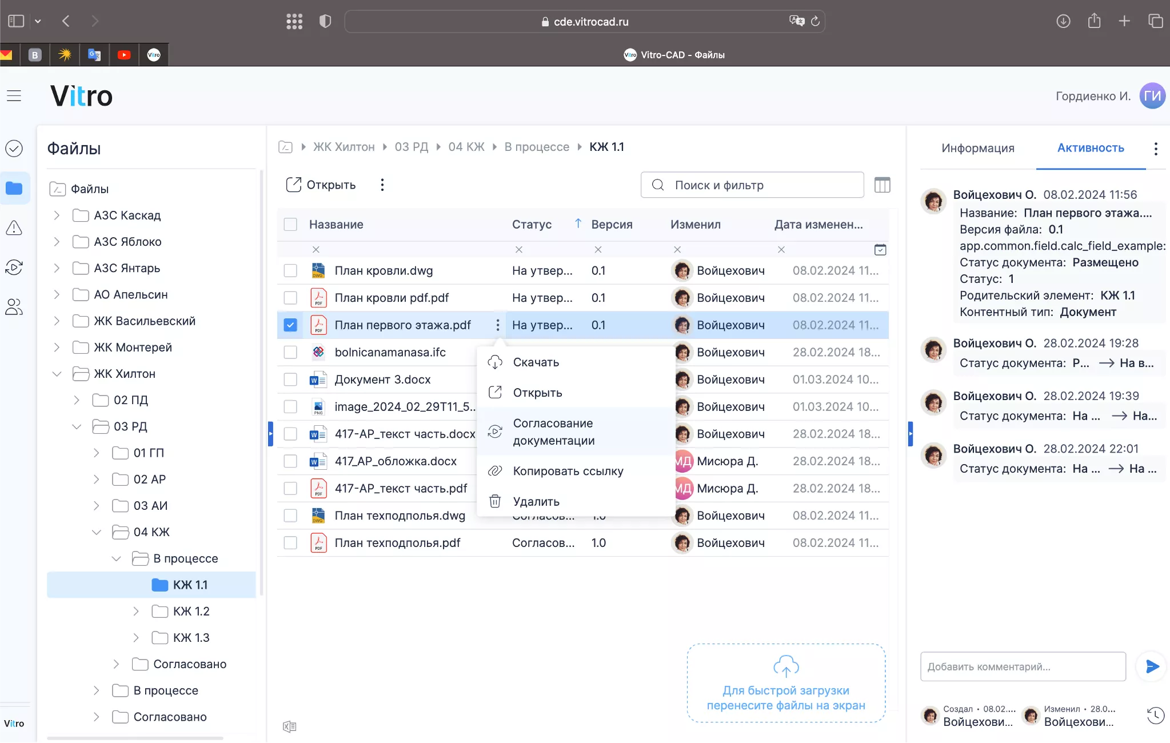Click the Открыть toolbar button
This screenshot has width=1170, height=743.
pos(321,185)
